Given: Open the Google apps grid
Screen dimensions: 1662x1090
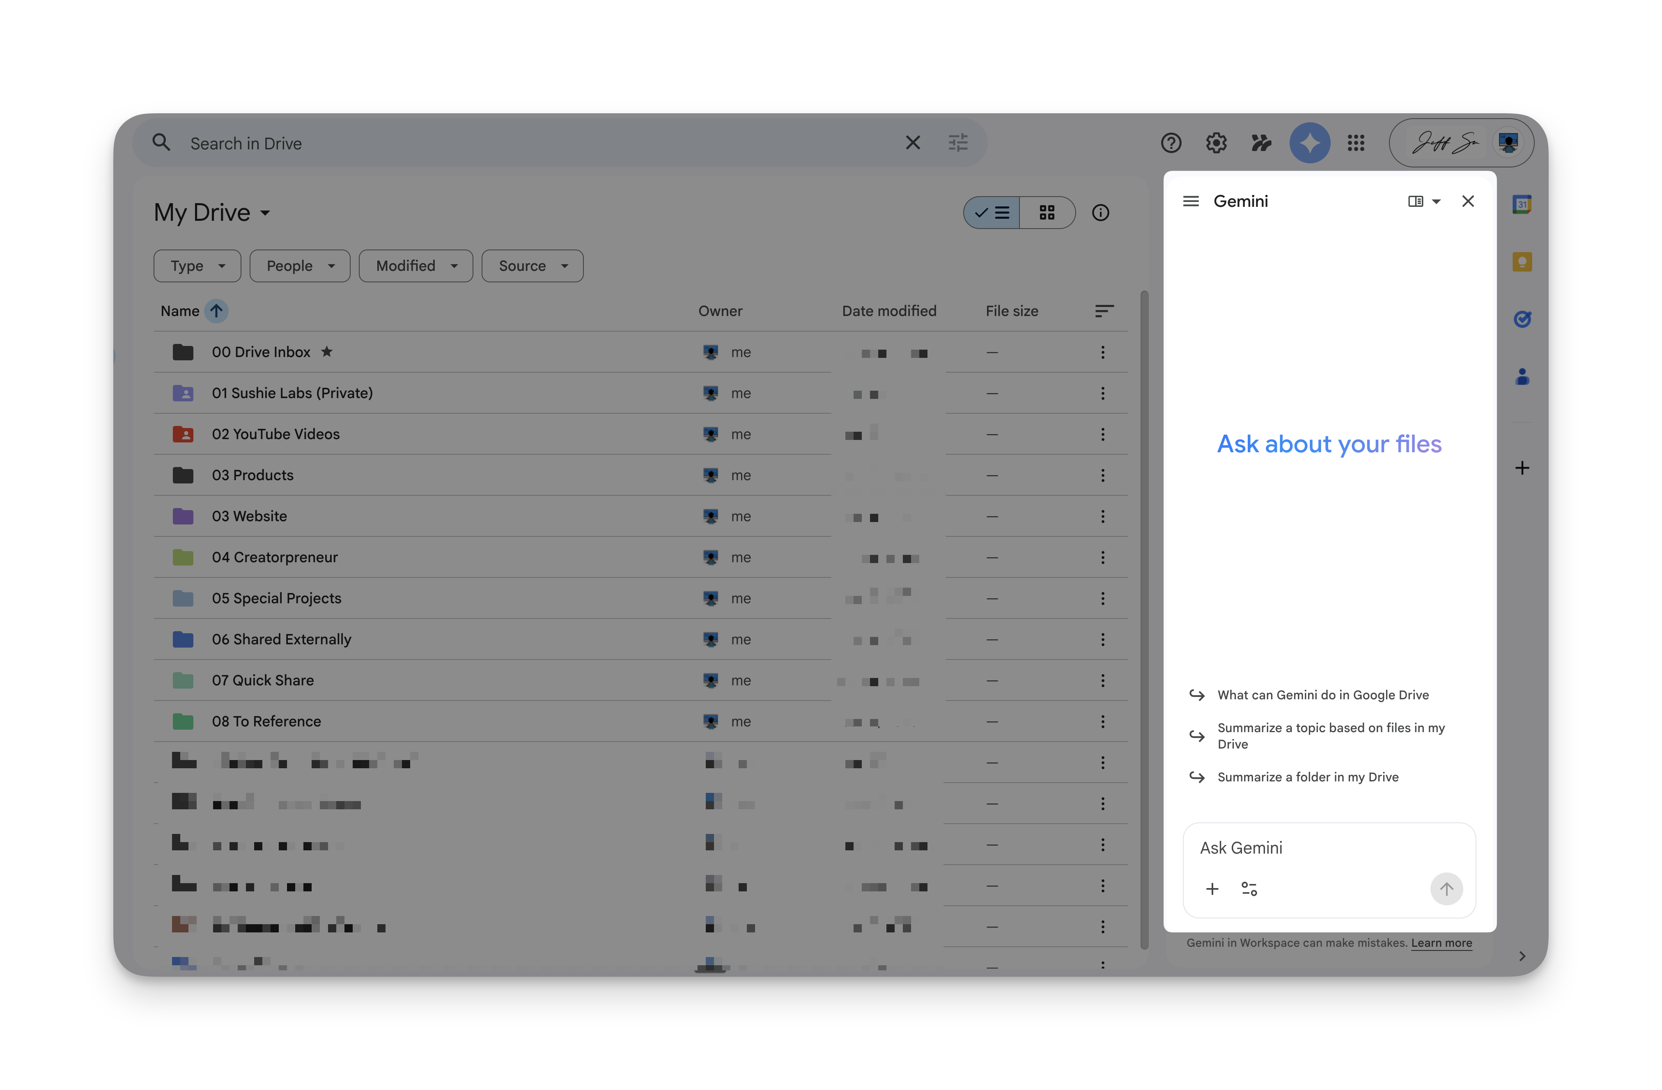Looking at the screenshot, I should pos(1356,143).
